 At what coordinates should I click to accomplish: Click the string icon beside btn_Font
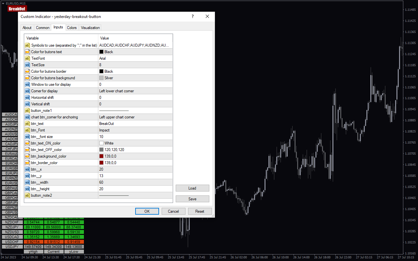point(27,130)
